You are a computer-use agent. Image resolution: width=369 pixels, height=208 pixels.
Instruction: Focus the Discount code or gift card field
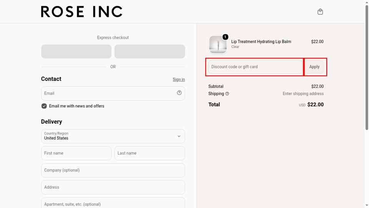(x=255, y=67)
